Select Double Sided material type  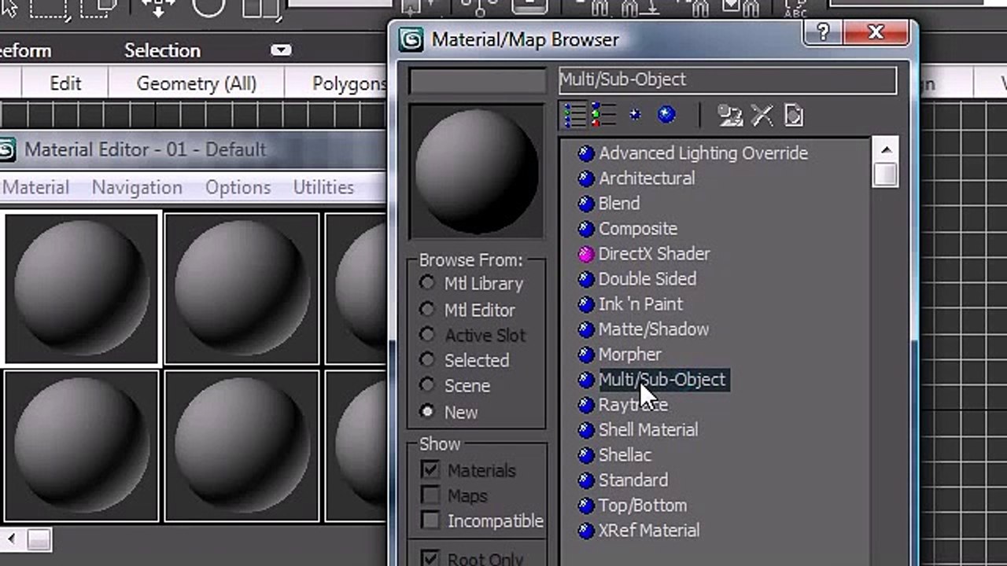tap(647, 279)
